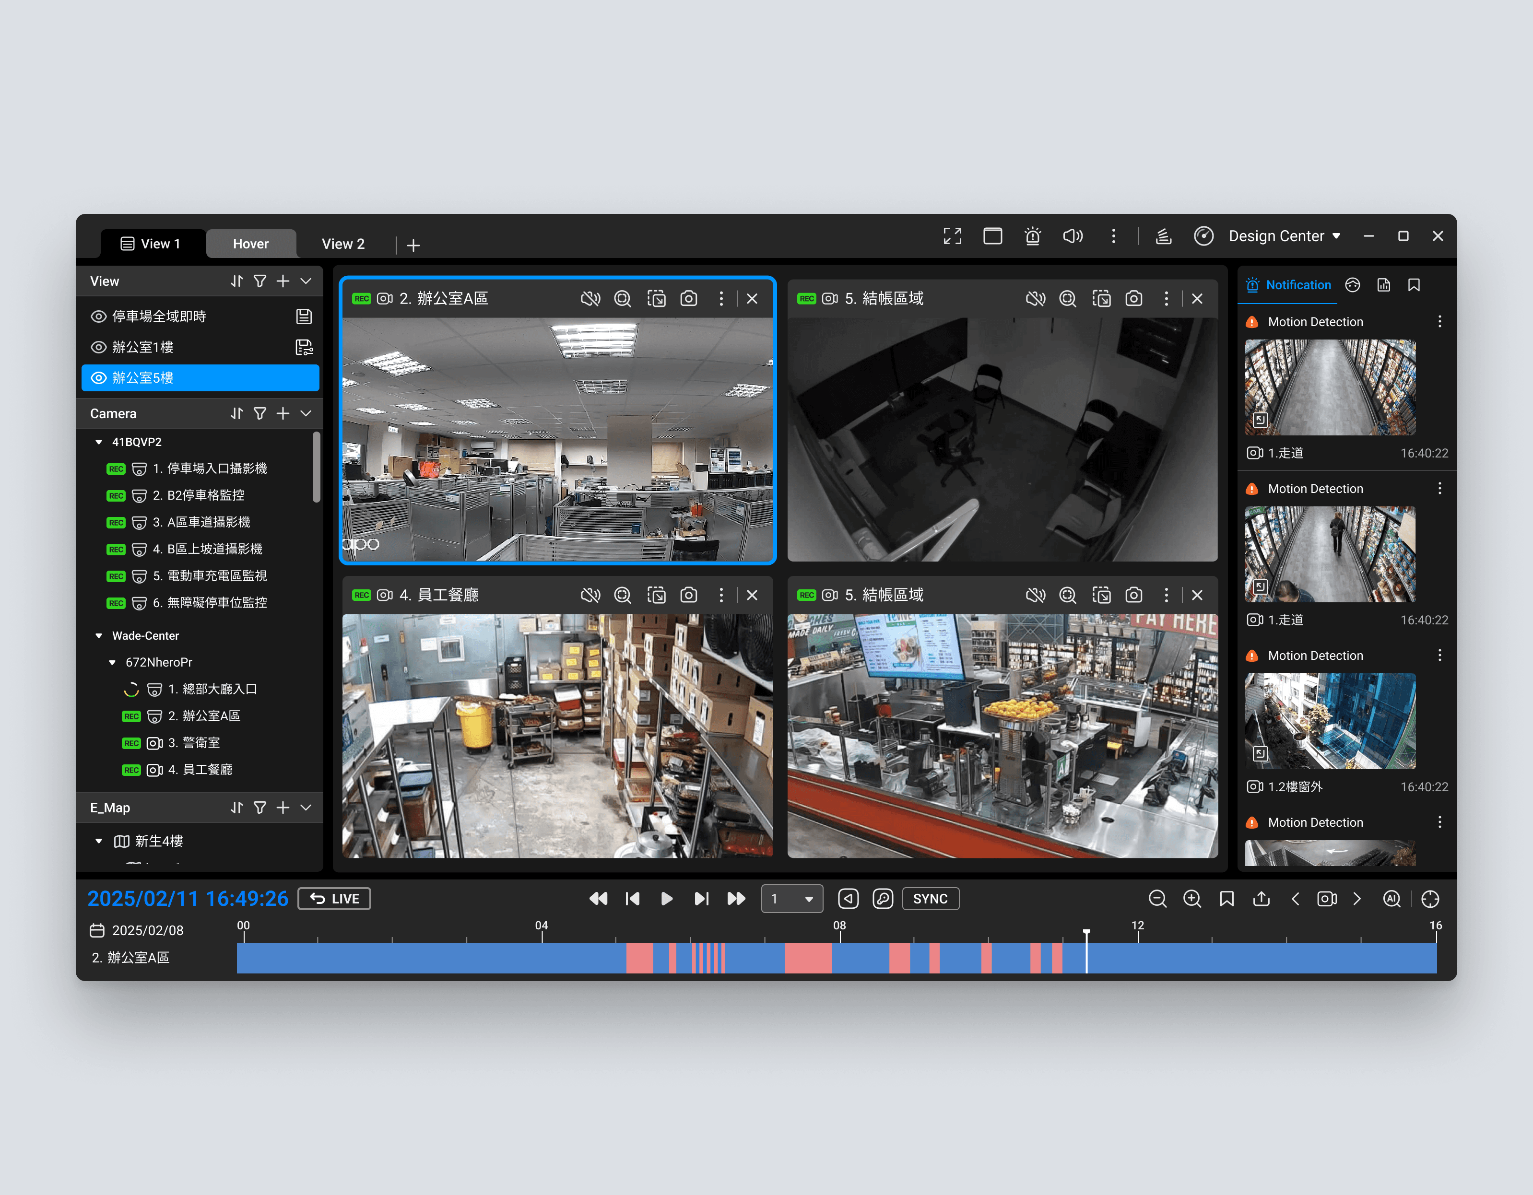Unmute audio on 員工餐廳 camera pane
Screen dimensions: 1533x1195
click(590, 596)
